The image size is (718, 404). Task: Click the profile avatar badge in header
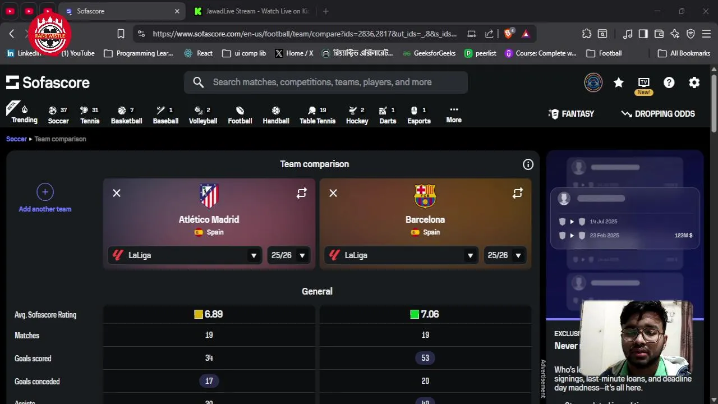click(593, 82)
